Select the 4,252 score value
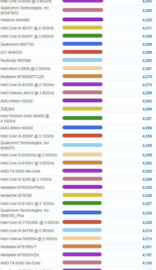The image size is (156, 270). (x=147, y=171)
